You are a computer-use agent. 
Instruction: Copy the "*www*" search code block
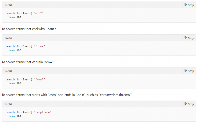189,71
